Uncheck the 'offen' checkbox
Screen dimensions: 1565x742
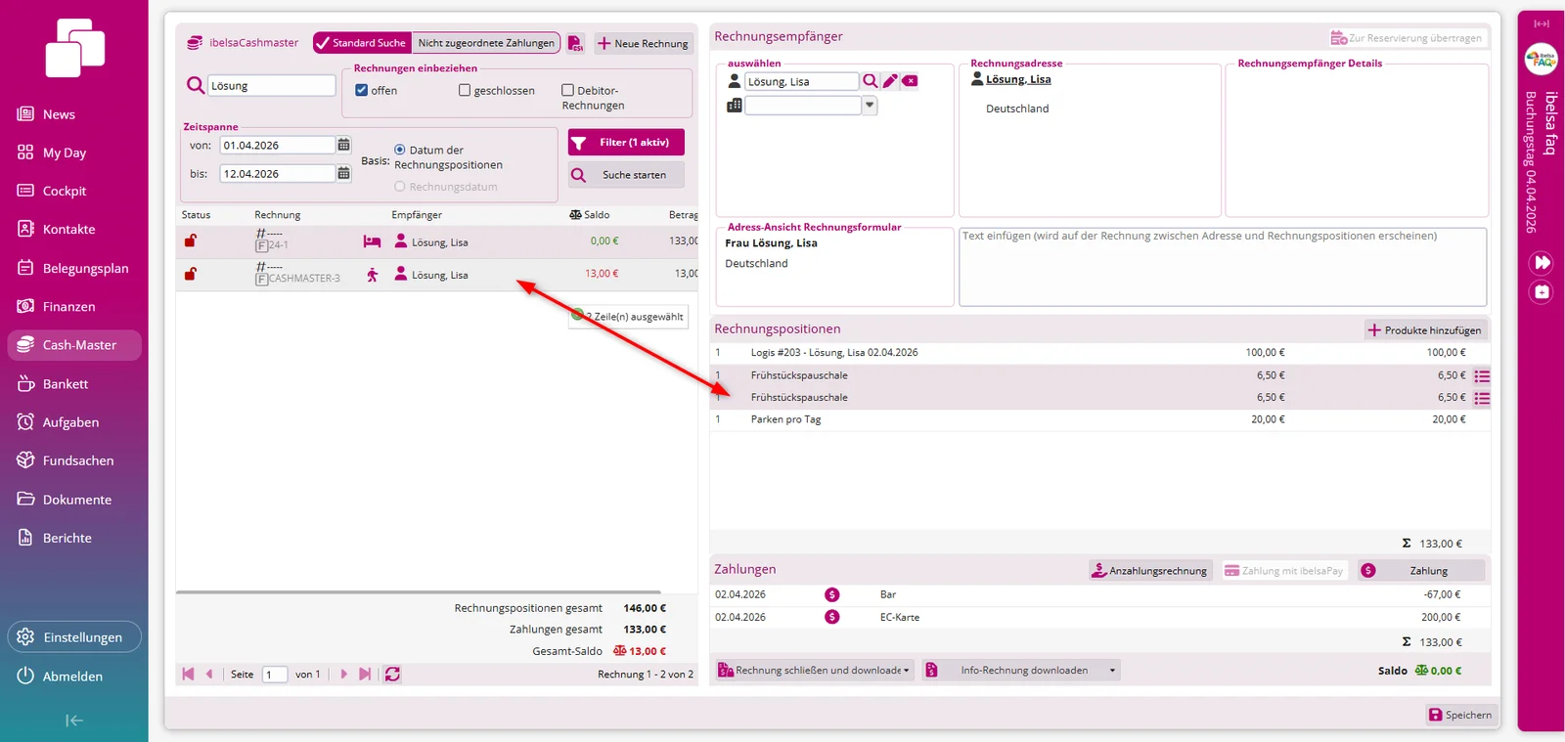tap(362, 90)
